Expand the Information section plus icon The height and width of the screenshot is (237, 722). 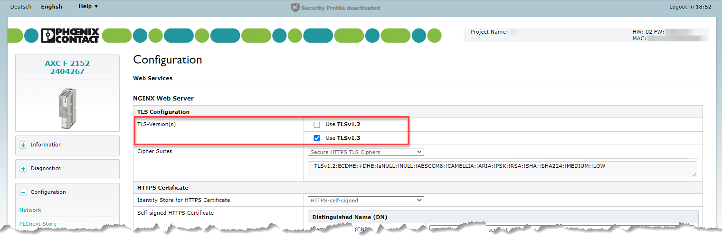[23, 145]
